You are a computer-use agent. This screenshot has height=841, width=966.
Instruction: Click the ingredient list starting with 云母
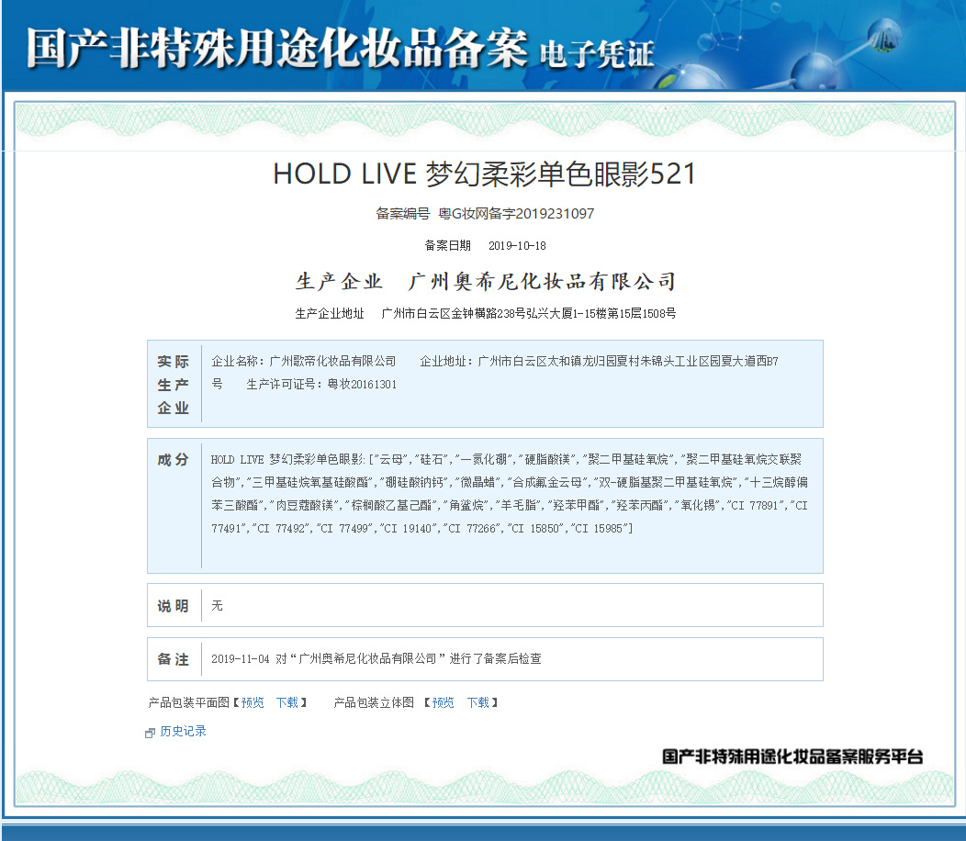509,494
